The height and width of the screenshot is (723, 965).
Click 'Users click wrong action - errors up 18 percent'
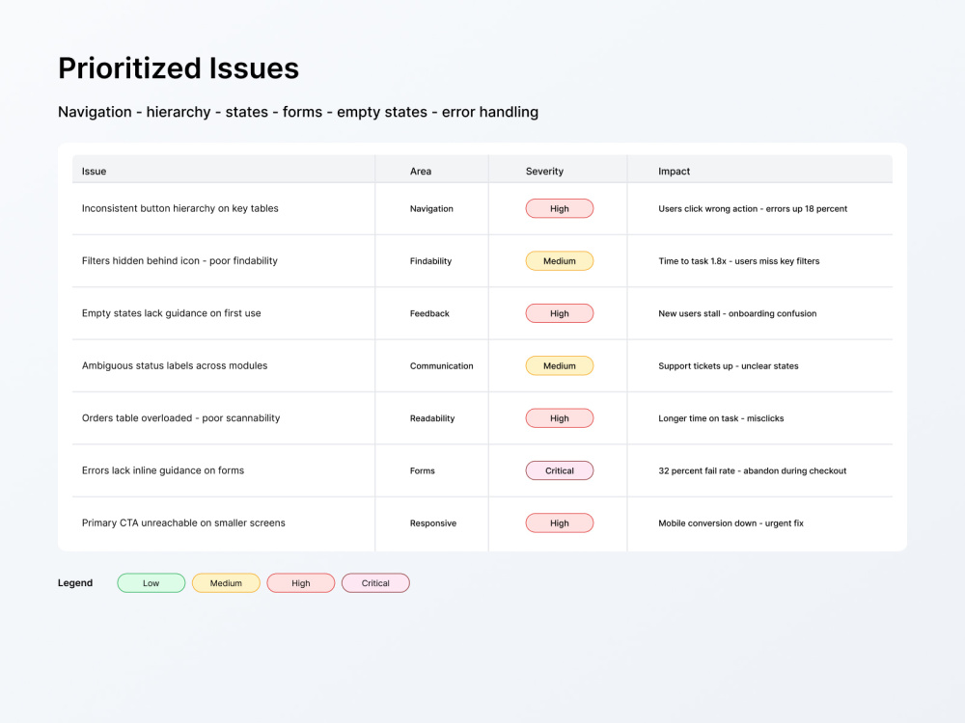pyautogui.click(x=753, y=209)
